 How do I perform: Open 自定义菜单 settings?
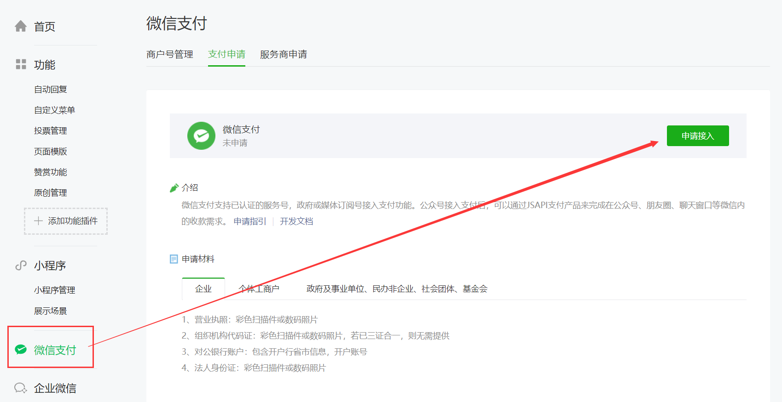(54, 110)
